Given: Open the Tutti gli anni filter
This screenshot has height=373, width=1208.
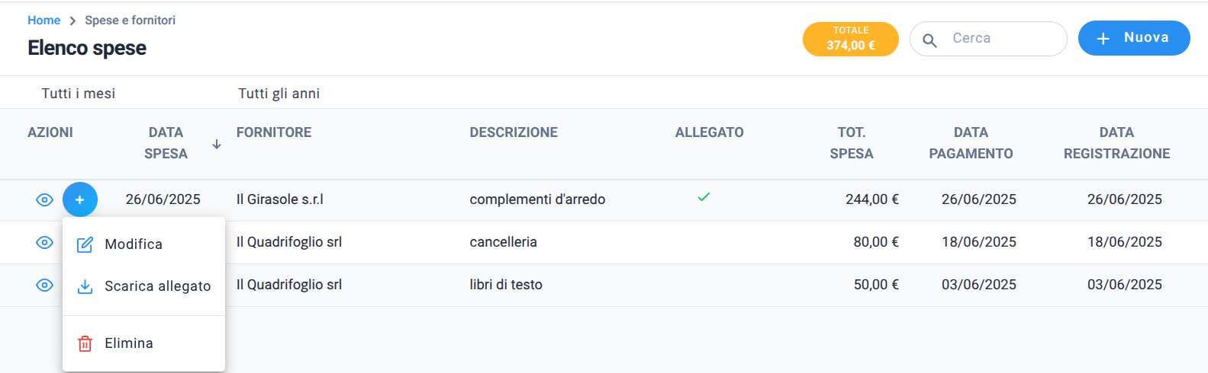Looking at the screenshot, I should (279, 94).
